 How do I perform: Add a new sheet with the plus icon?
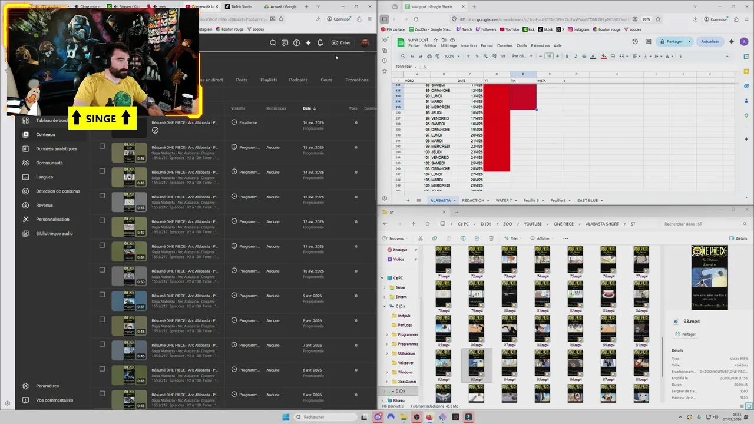click(408, 200)
